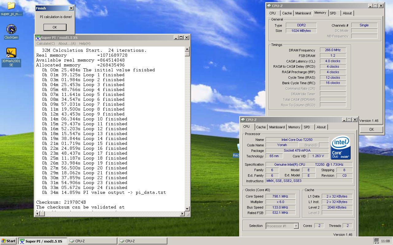The width and height of the screenshot is (393, 245).
Task: Click the Super PI vertical scrollbar thumb
Action: click(187, 54)
